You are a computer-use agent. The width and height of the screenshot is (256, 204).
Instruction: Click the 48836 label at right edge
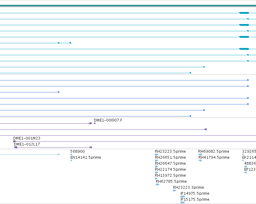click(250, 163)
